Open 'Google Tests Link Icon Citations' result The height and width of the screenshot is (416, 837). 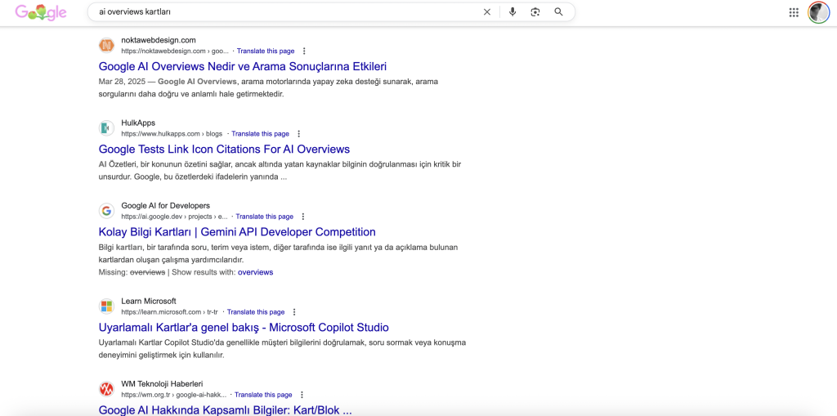tap(224, 149)
